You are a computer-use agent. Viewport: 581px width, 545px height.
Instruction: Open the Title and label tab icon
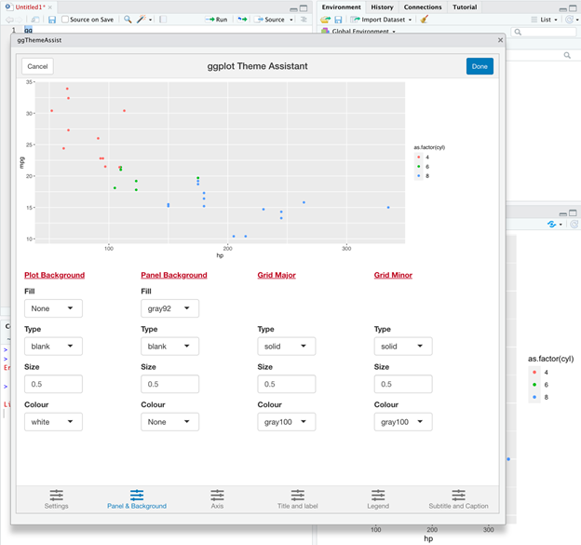297,495
